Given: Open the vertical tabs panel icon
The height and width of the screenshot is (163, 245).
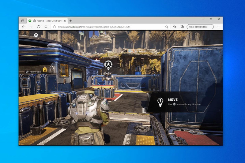Looking at the screenshot, I should click(x=23, y=21).
